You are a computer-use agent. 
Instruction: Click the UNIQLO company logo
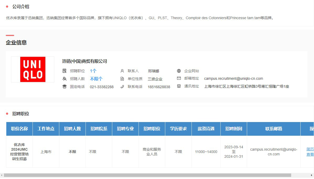pos(33,70)
